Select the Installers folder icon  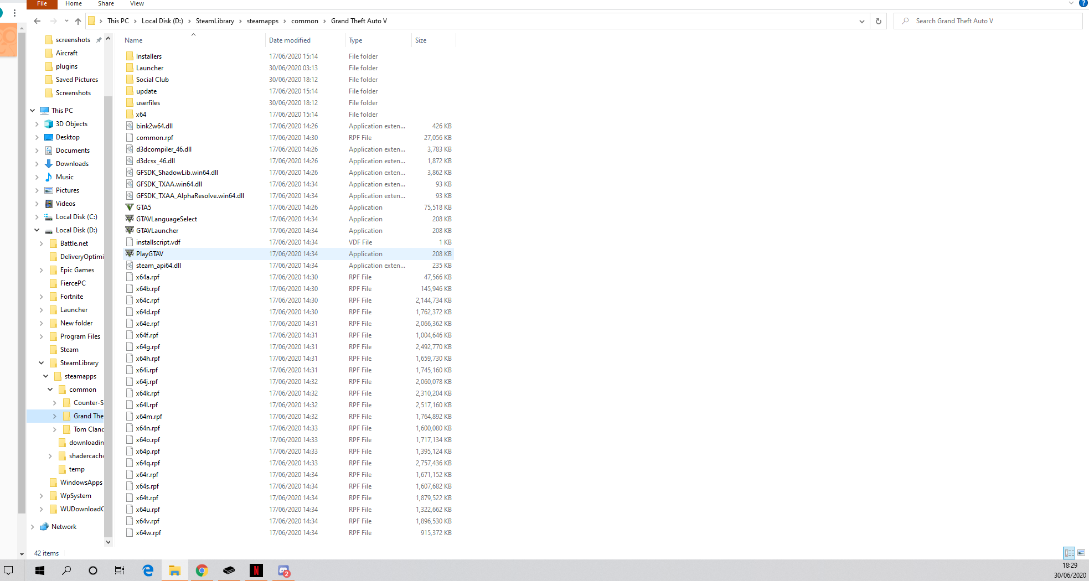130,56
